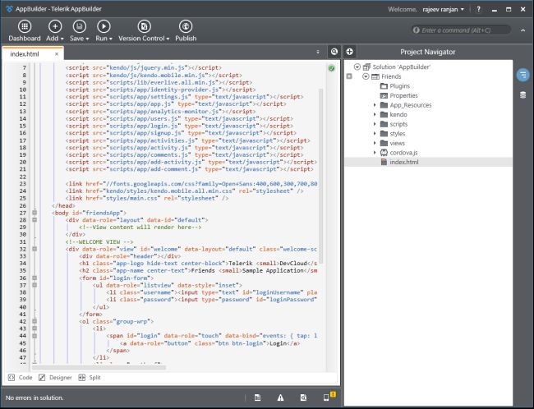The height and width of the screenshot is (409, 534).
Task: Expand the App_Resources folder
Action: 375,105
